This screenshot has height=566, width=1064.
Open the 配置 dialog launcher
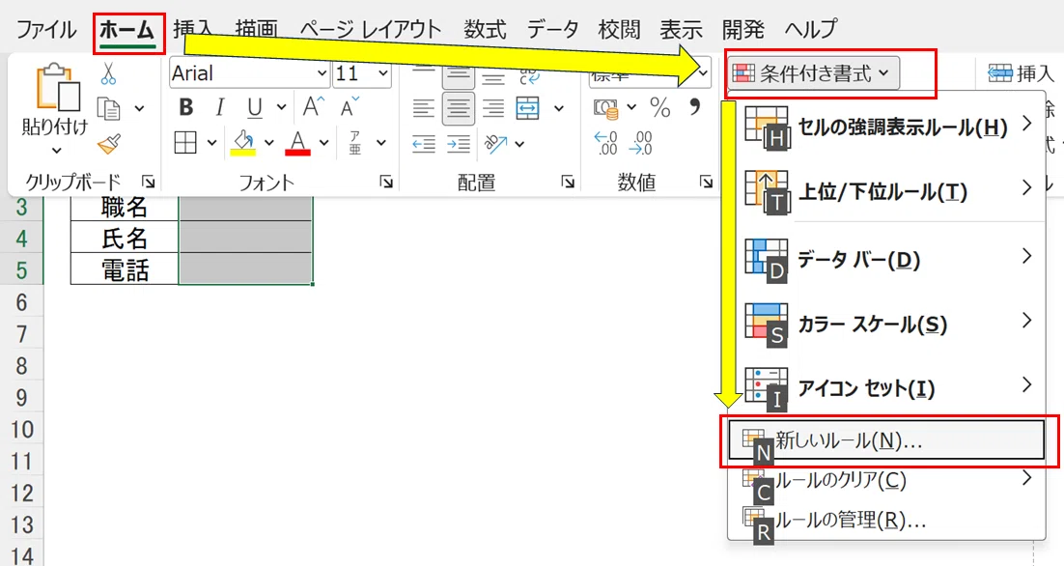click(x=568, y=182)
